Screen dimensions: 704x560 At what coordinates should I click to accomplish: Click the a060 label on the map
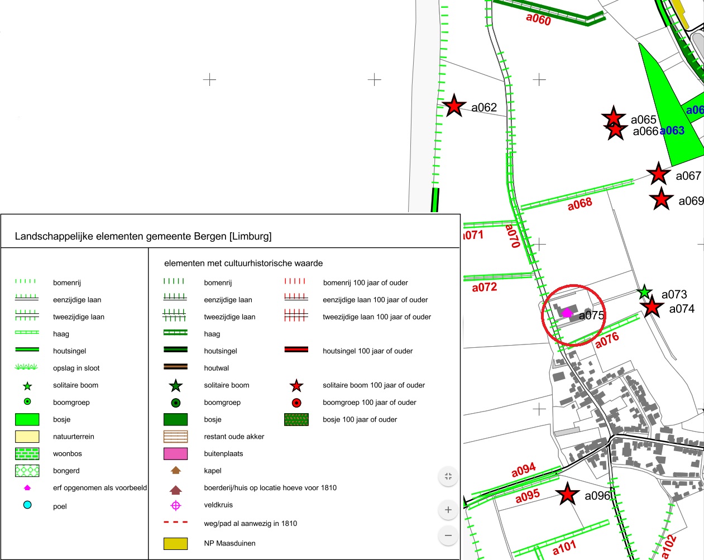tap(539, 20)
